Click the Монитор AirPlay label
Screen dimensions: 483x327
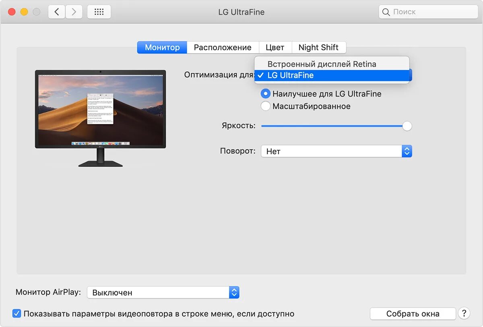48,292
